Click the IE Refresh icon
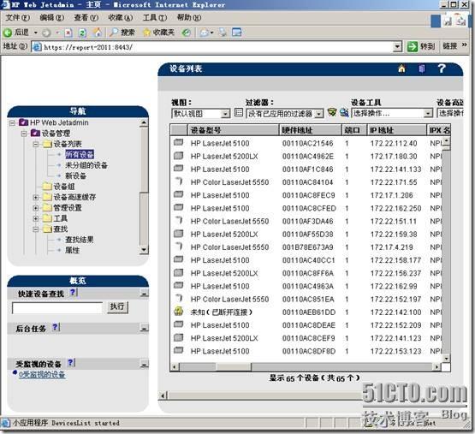Viewport: 475px width, 434px height. click(82, 33)
